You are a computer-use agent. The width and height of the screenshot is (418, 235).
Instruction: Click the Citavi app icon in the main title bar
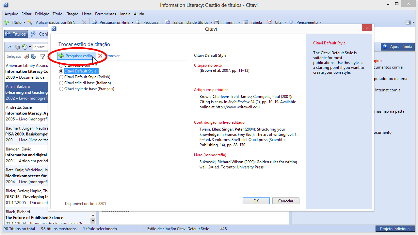6,5
